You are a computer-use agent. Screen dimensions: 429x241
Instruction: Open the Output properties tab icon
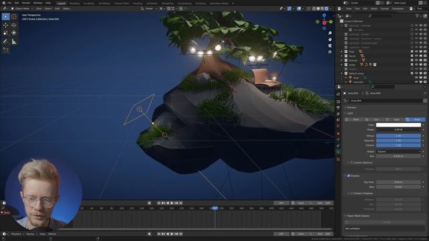[x=339, y=108]
